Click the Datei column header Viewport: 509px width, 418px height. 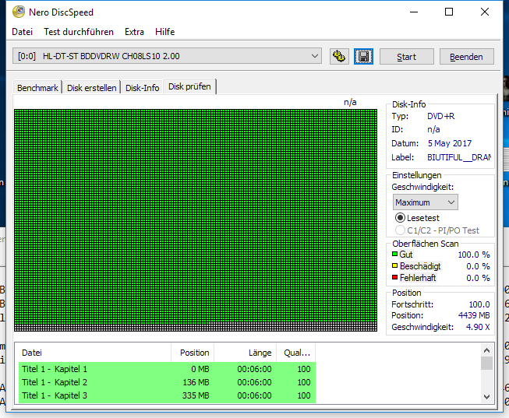[95, 353]
